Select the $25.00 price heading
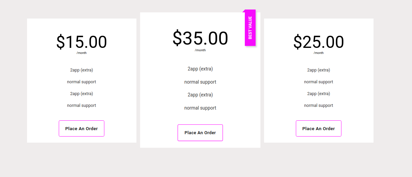 click(x=318, y=42)
